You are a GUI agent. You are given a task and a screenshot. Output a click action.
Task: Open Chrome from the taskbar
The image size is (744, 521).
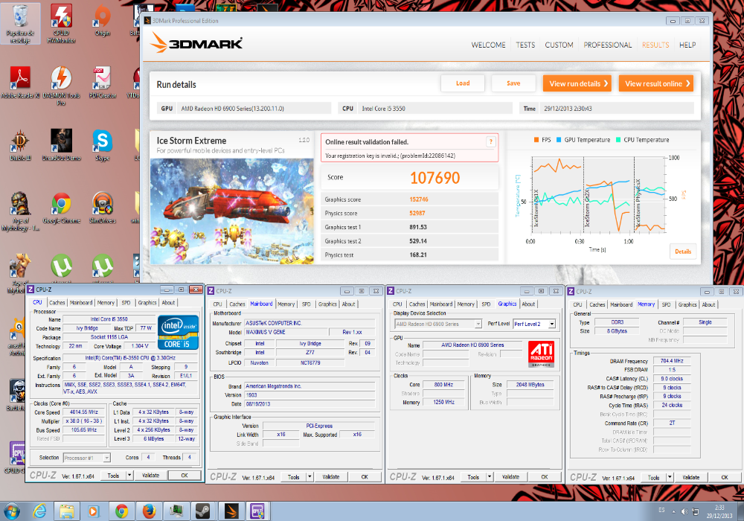click(x=122, y=511)
